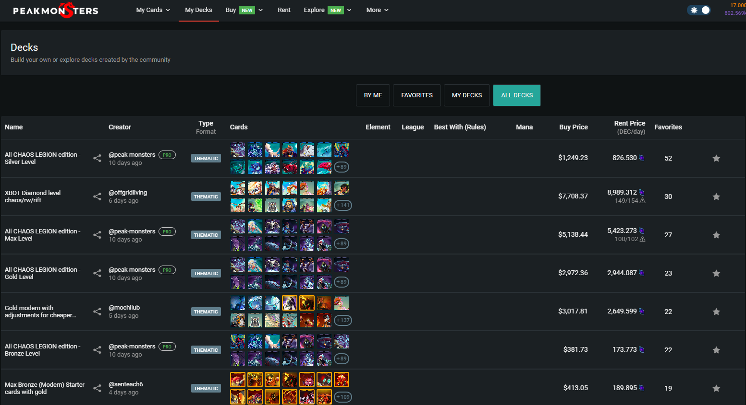746x405 pixels.
Task: Show +137 more cards in Gold modern deck
Action: (343, 320)
